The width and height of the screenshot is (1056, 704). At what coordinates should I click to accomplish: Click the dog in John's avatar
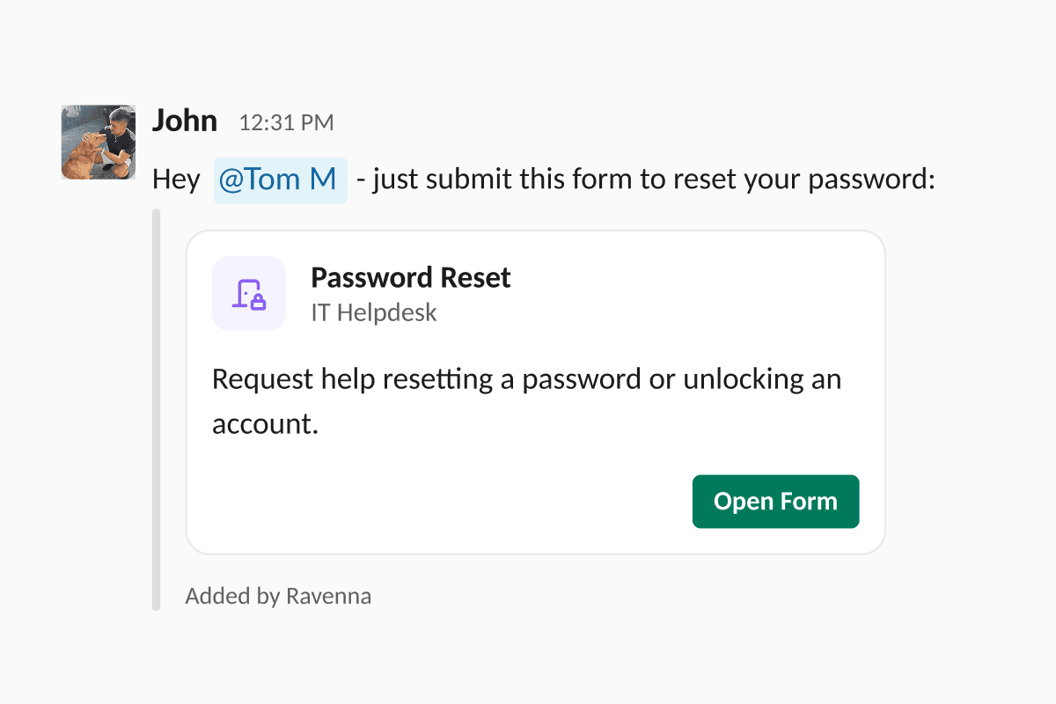pyautogui.click(x=82, y=157)
